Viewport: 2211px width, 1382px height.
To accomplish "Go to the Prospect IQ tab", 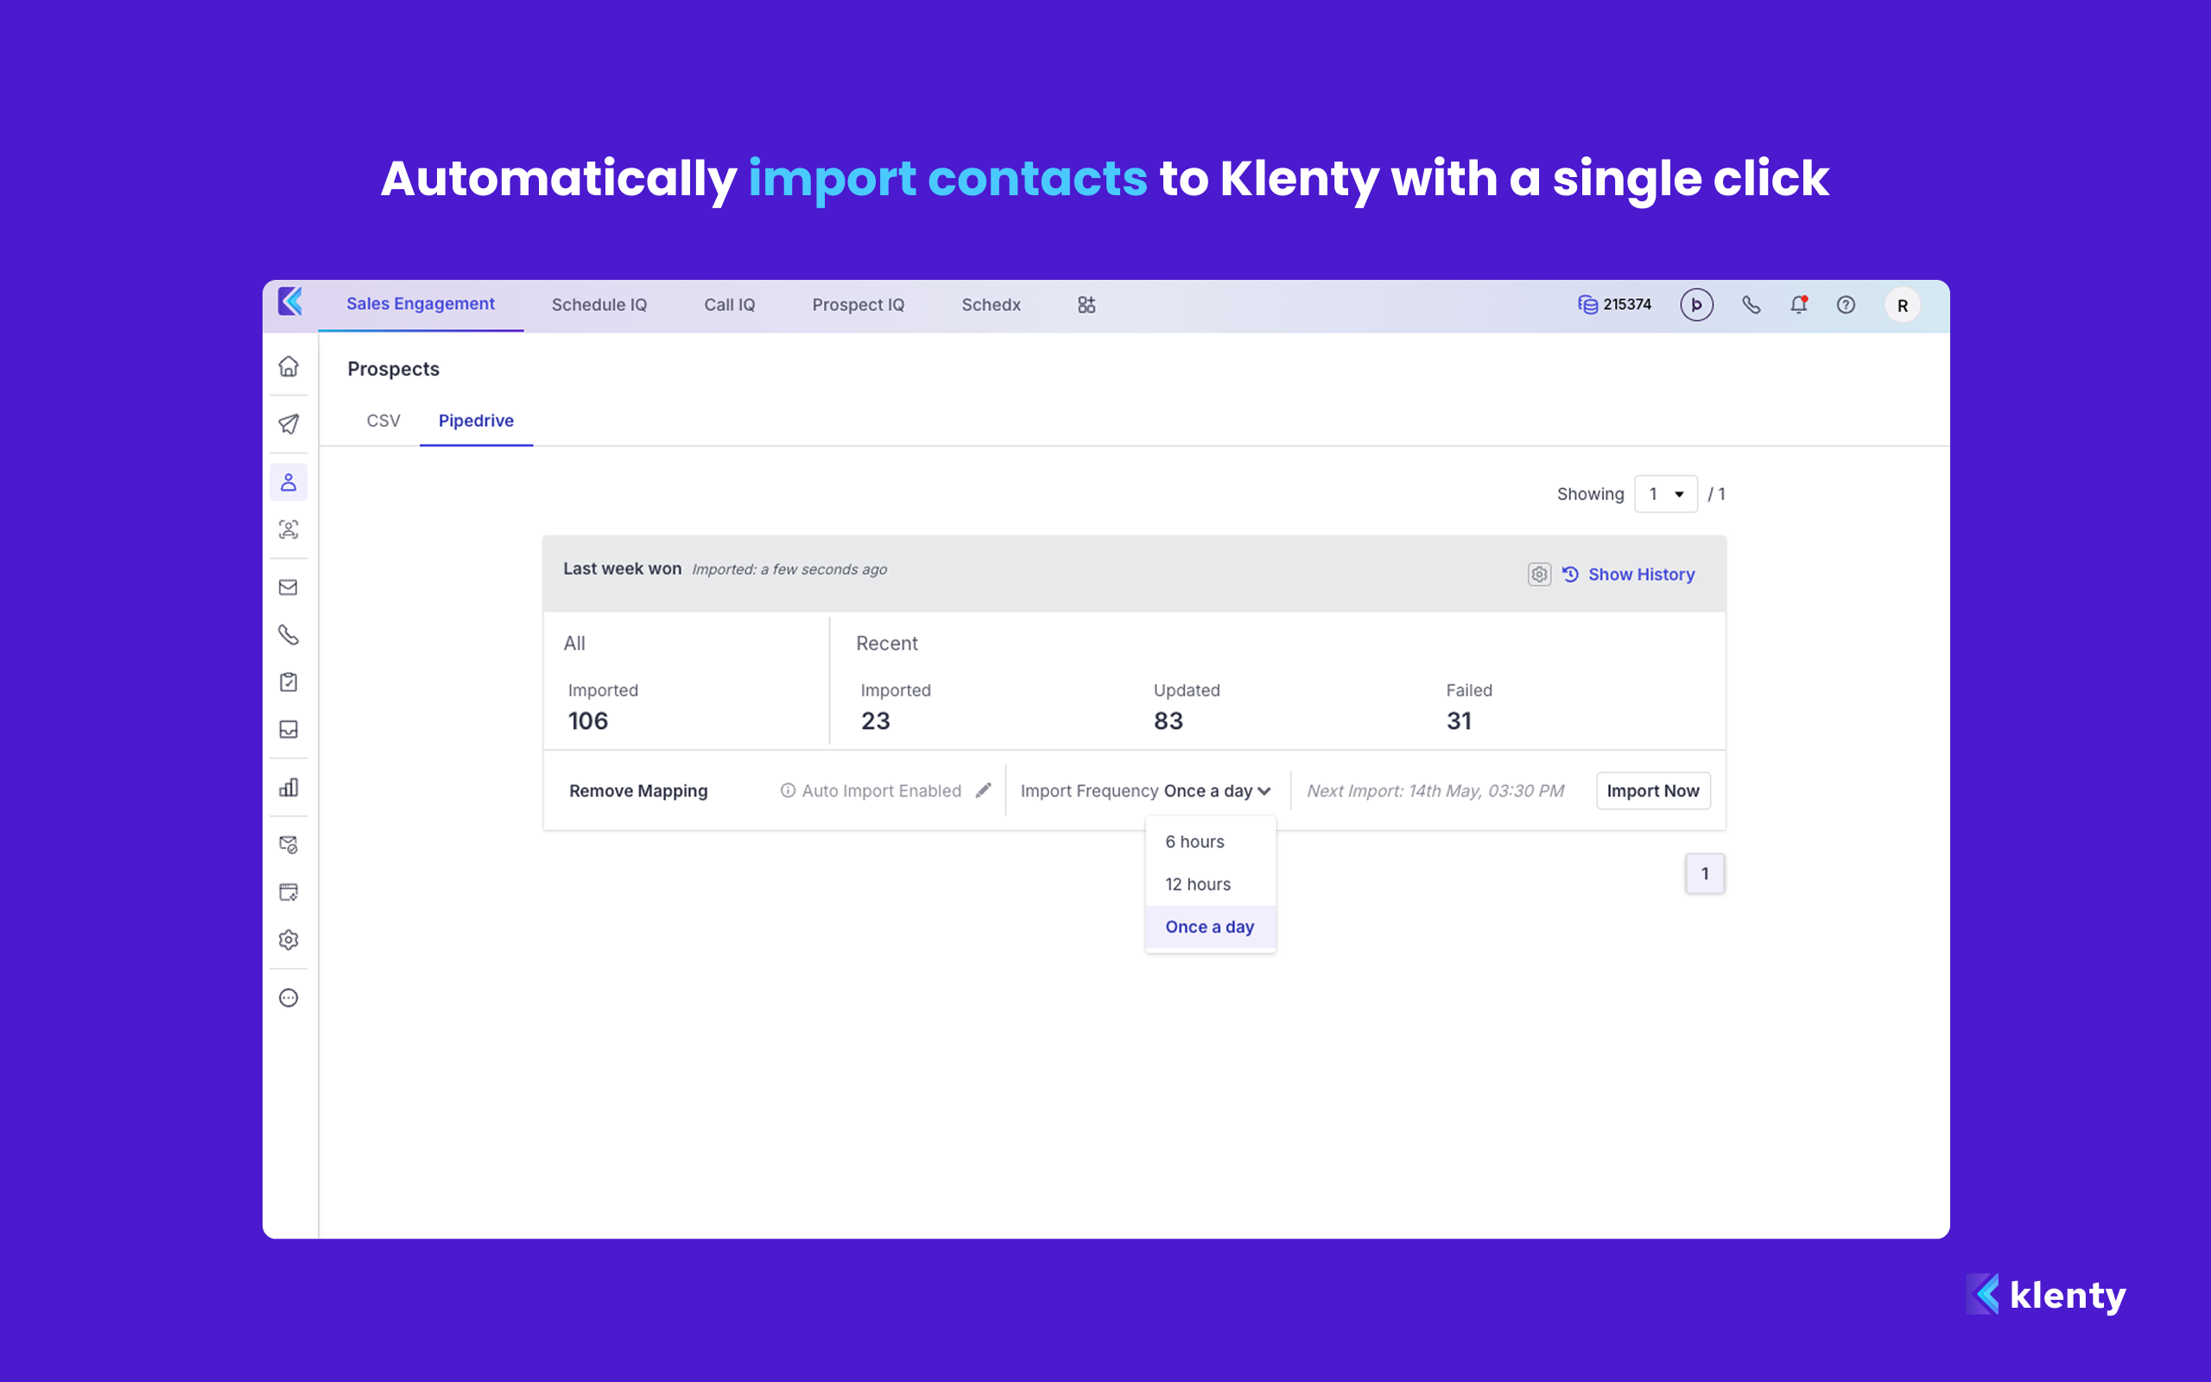I will (x=858, y=305).
